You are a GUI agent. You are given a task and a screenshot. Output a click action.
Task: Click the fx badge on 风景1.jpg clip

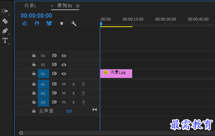tap(106, 73)
